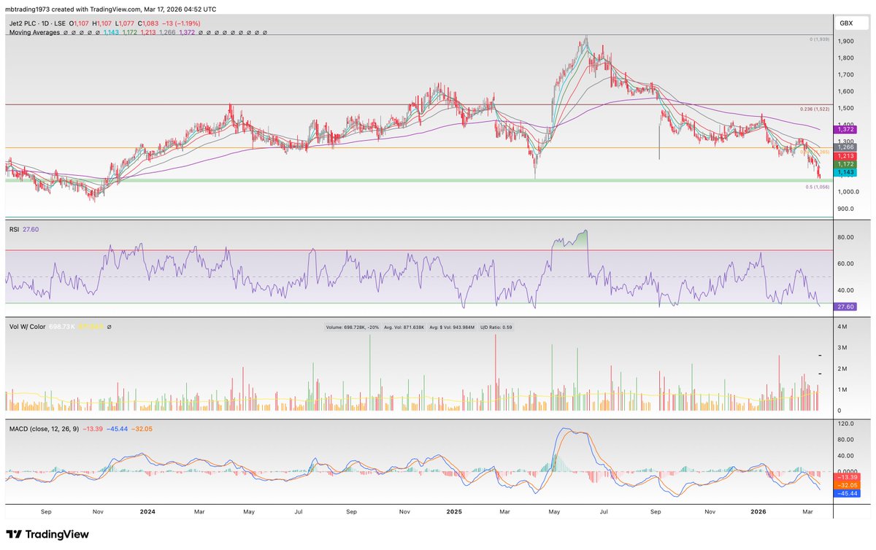The image size is (876, 550).
Task: Click the red −13.39 MACD axis tag
Action: pos(848,476)
